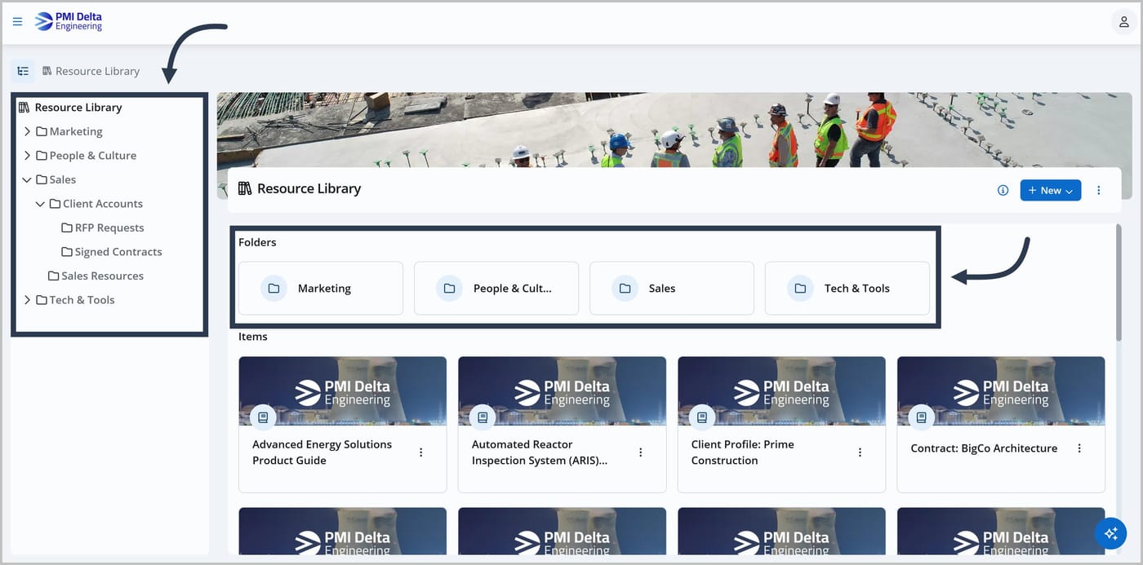Open the Marketing folder card
Image resolution: width=1143 pixels, height=565 pixels.
tap(321, 288)
